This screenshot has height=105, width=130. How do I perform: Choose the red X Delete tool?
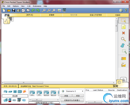coord(123,33)
